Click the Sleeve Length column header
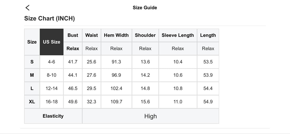Viewport: 290px width, 134px height. click(178, 35)
